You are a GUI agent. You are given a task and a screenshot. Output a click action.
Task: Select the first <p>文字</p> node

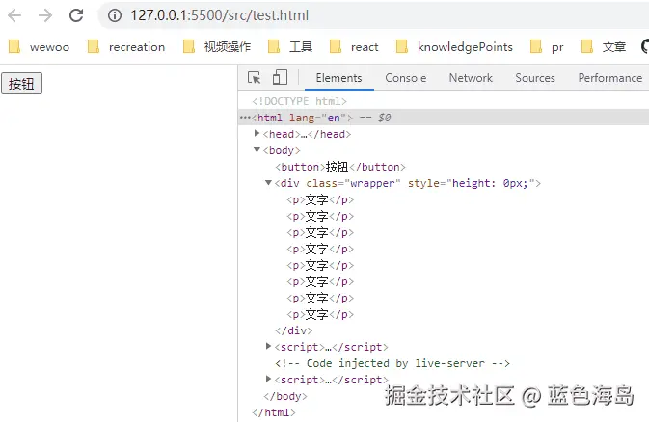tap(320, 199)
